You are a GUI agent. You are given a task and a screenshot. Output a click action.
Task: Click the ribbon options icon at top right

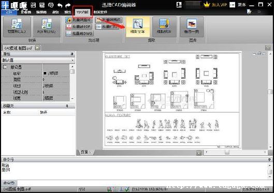(249, 12)
